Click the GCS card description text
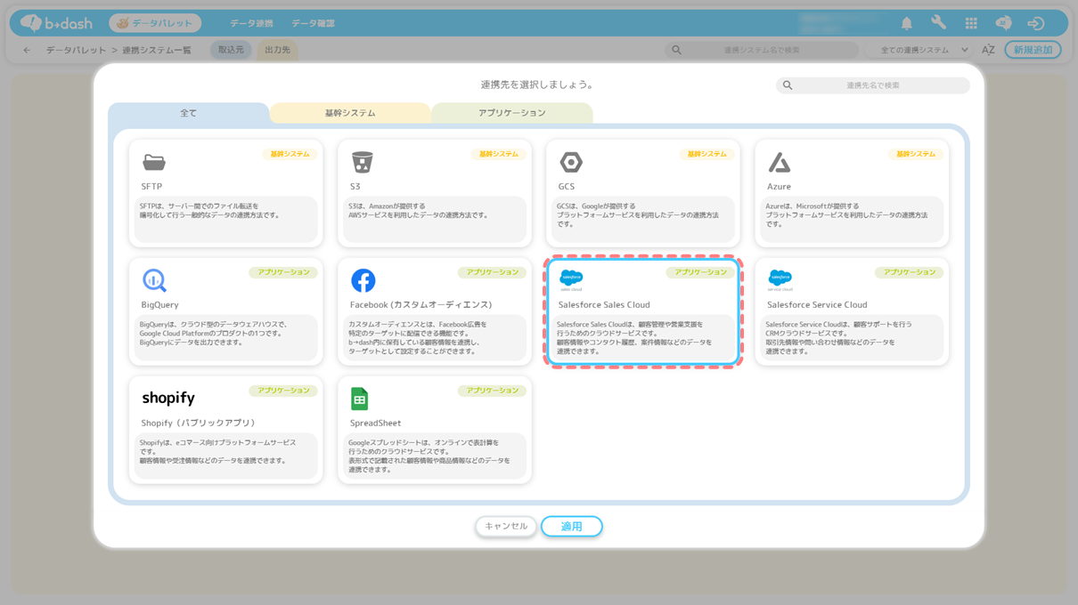The image size is (1078, 605). tap(638, 215)
